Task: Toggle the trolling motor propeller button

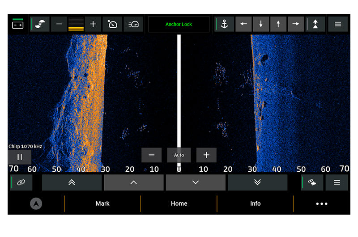Action: pyautogui.click(x=40, y=24)
